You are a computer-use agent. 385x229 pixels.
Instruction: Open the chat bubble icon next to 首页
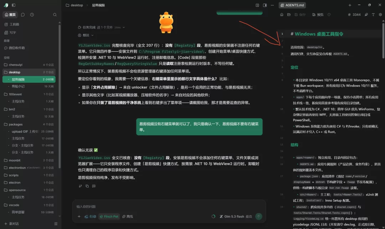pyautogui.click(x=23, y=15)
